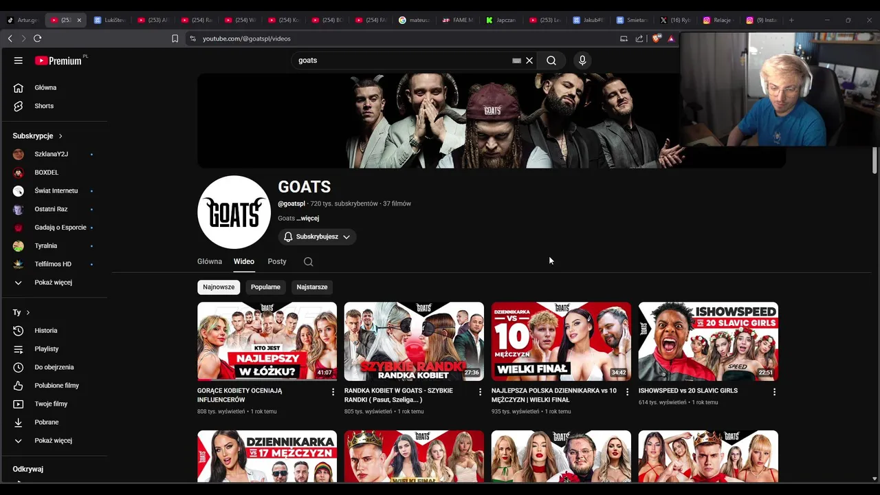The height and width of the screenshot is (495, 880).
Task: Start voice search with the microphone
Action: tap(582, 60)
